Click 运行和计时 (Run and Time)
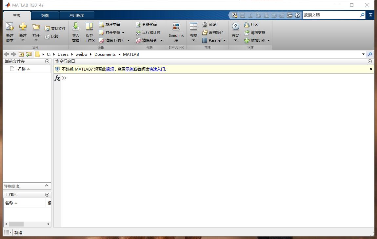377x239 pixels. pyautogui.click(x=148, y=33)
